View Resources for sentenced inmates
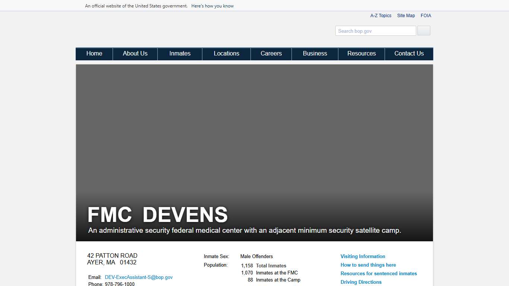Viewport: 509px width, 286px height. pyautogui.click(x=379, y=273)
